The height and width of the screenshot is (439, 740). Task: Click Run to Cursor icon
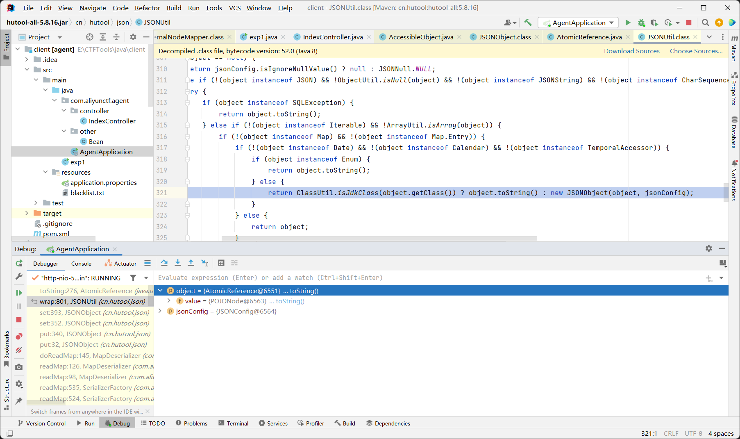tap(205, 263)
